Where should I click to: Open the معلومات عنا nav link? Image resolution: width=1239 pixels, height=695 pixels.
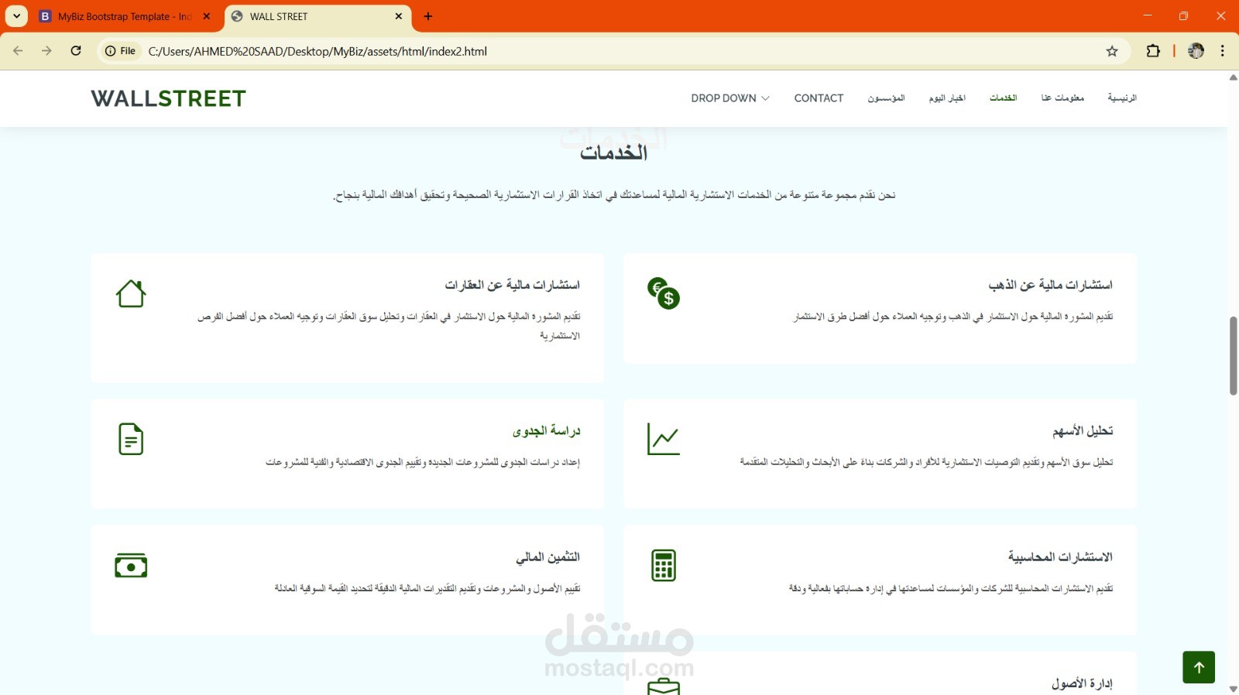1062,98
